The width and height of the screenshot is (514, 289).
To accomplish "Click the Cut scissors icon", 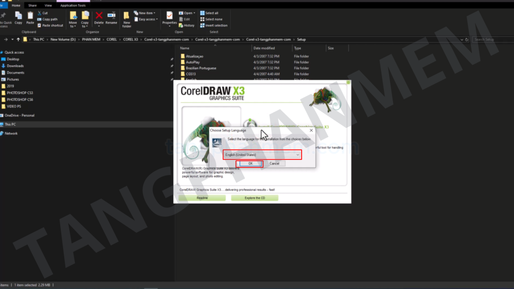I will (39, 13).
